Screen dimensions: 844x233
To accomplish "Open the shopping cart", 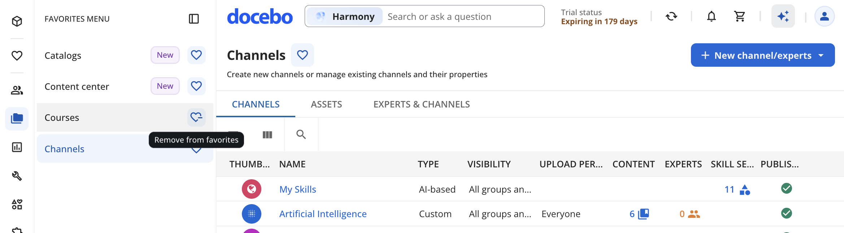I will click(x=739, y=16).
